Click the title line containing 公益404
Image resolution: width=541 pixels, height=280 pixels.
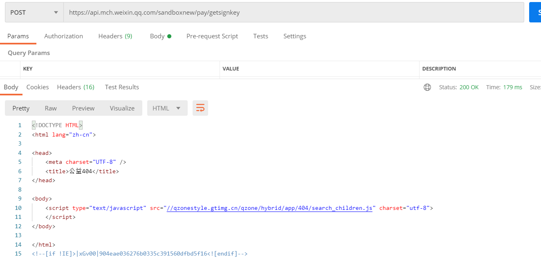82,171
